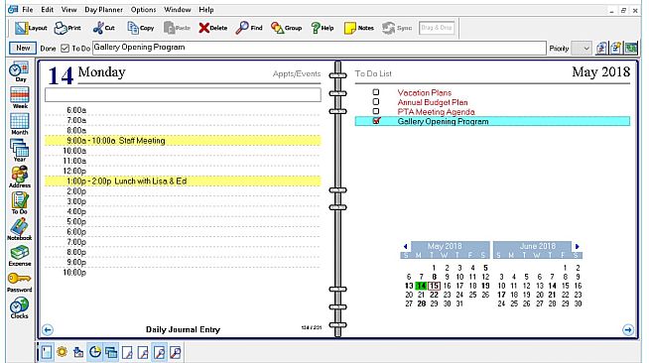
Task: Cut the selected item with scissors
Action: (x=104, y=28)
